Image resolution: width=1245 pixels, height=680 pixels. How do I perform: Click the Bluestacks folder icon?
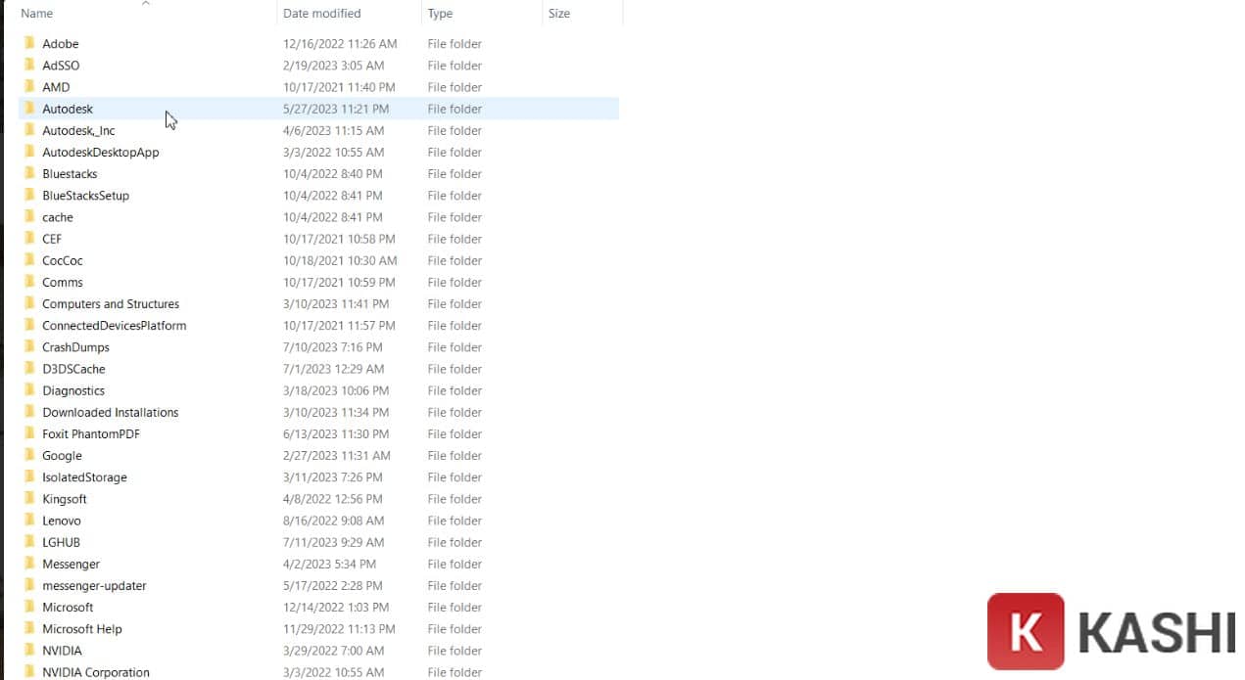pos(29,174)
